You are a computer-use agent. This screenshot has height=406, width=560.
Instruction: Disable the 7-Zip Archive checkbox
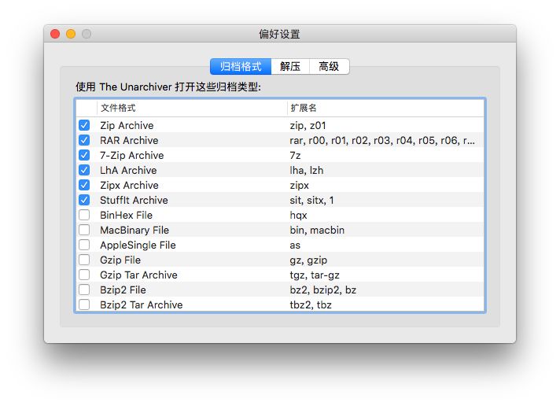(84, 156)
